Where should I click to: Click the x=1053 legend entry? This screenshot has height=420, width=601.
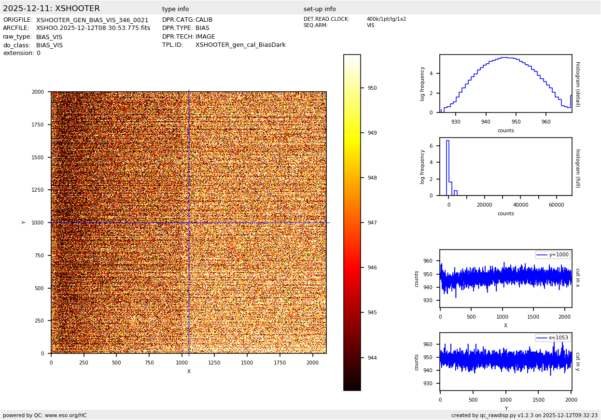(x=553, y=338)
